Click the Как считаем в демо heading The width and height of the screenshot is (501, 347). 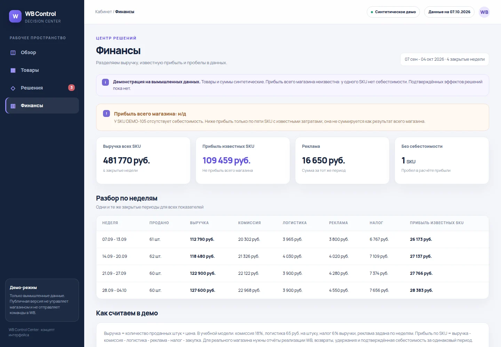pyautogui.click(x=127, y=313)
